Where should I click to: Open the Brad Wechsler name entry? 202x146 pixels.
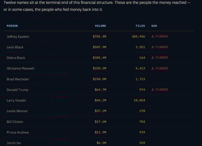tap(18, 79)
